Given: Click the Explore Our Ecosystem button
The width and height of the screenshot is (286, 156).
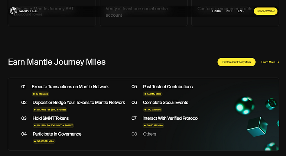Looking at the screenshot, I should [236, 62].
